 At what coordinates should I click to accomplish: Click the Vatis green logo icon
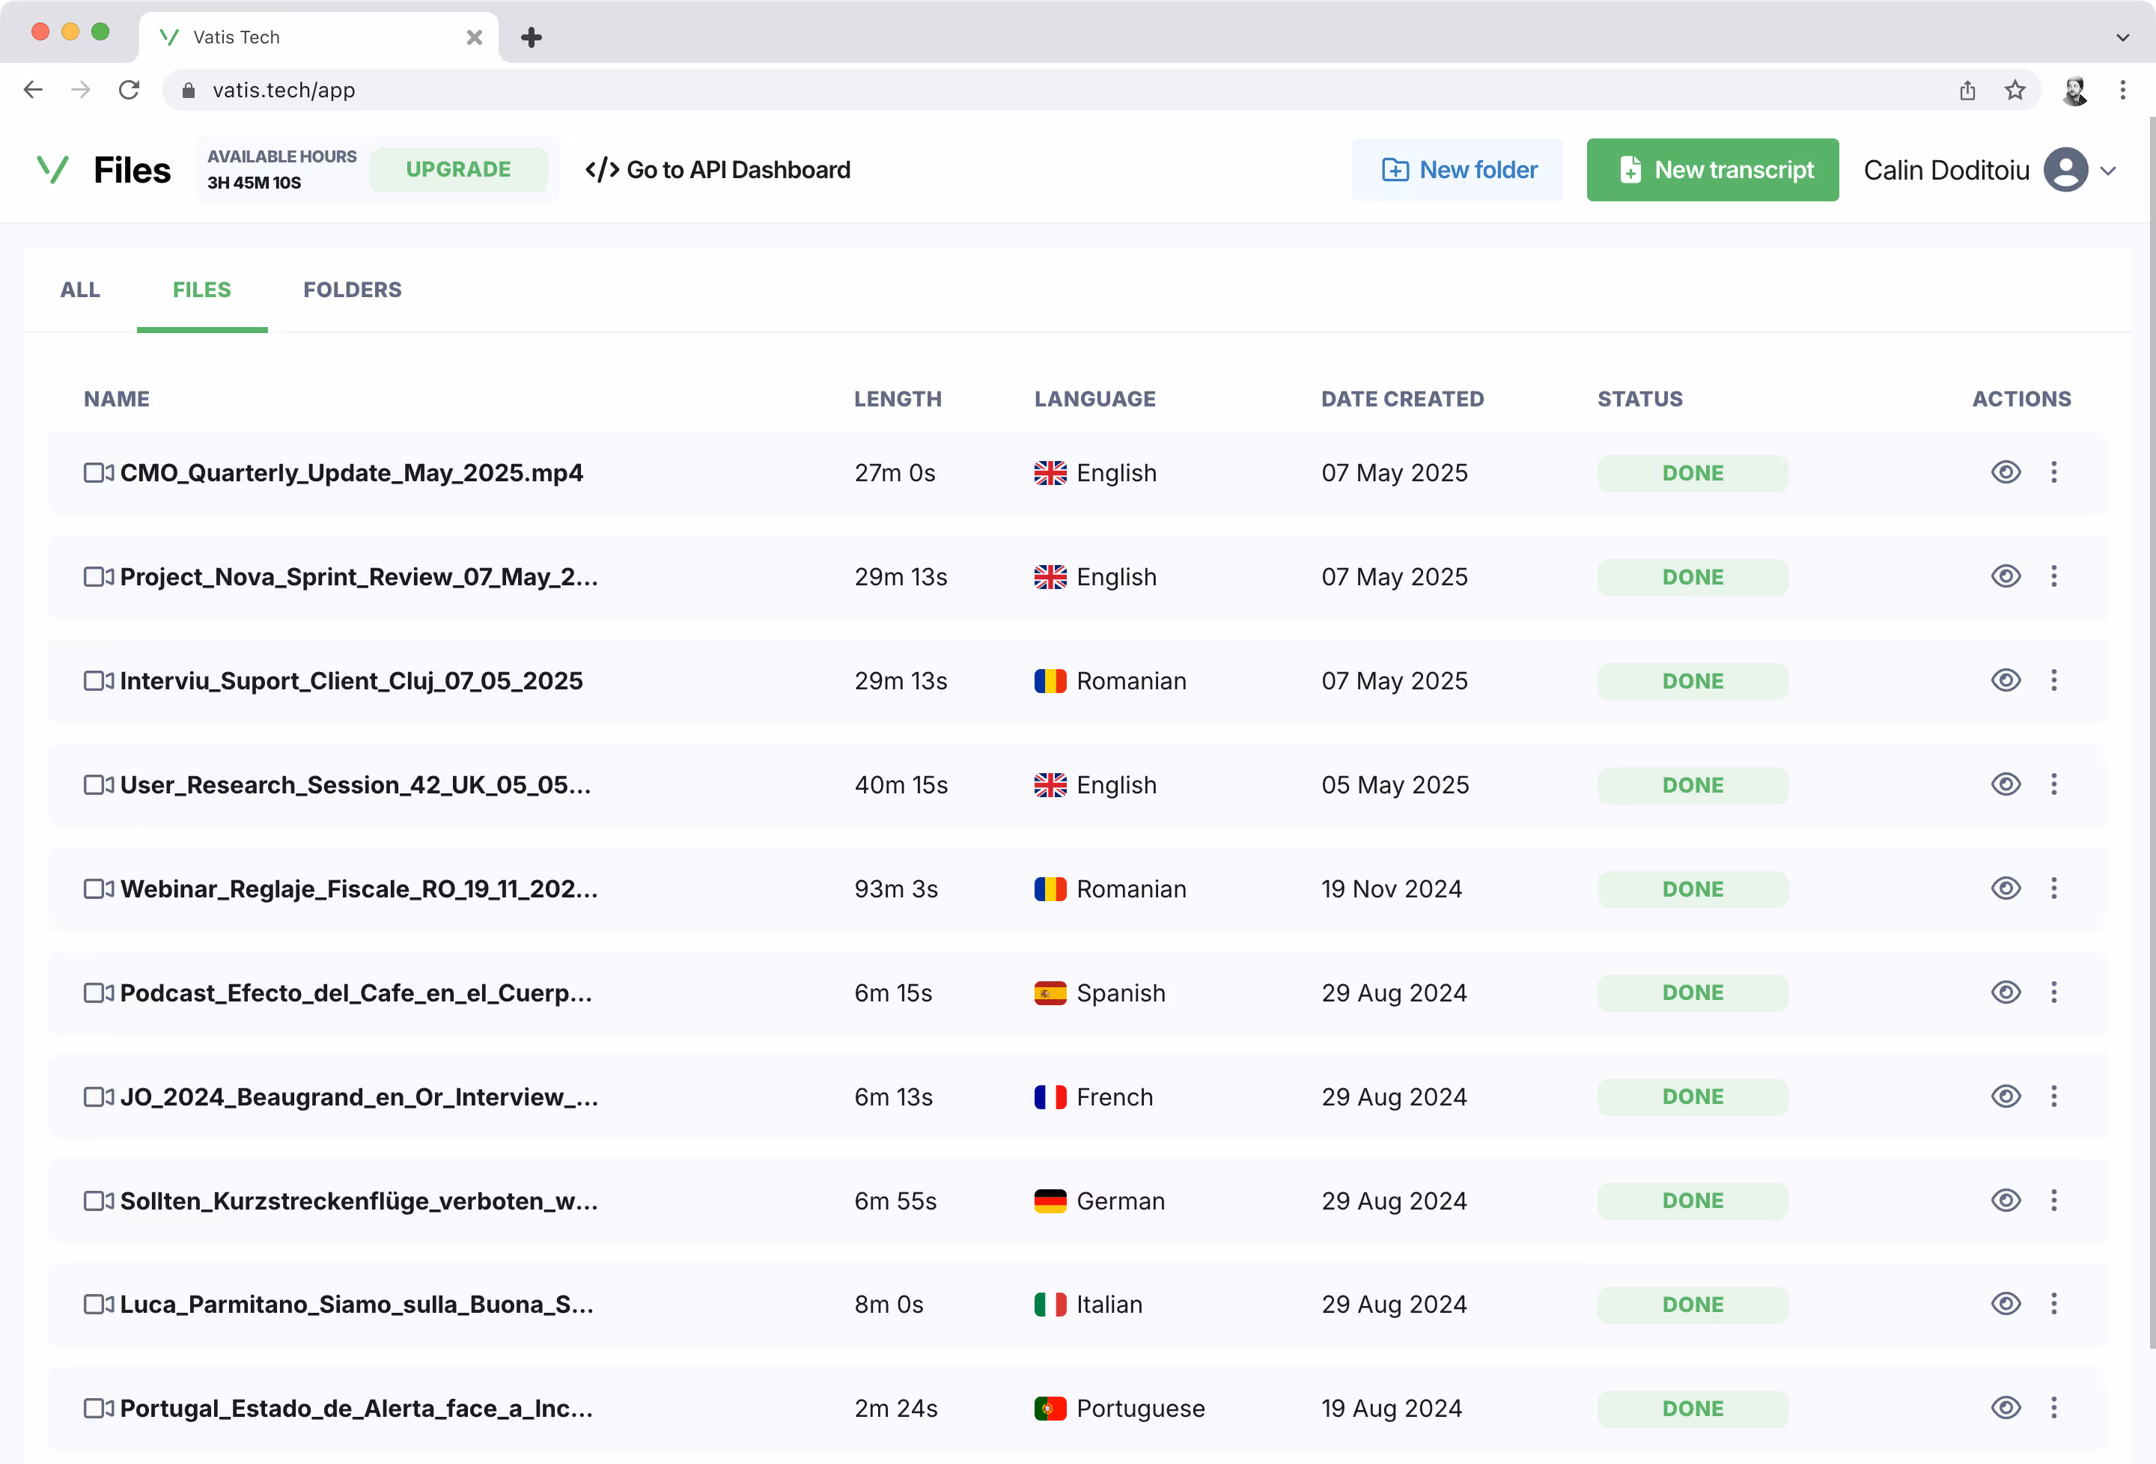click(x=53, y=170)
